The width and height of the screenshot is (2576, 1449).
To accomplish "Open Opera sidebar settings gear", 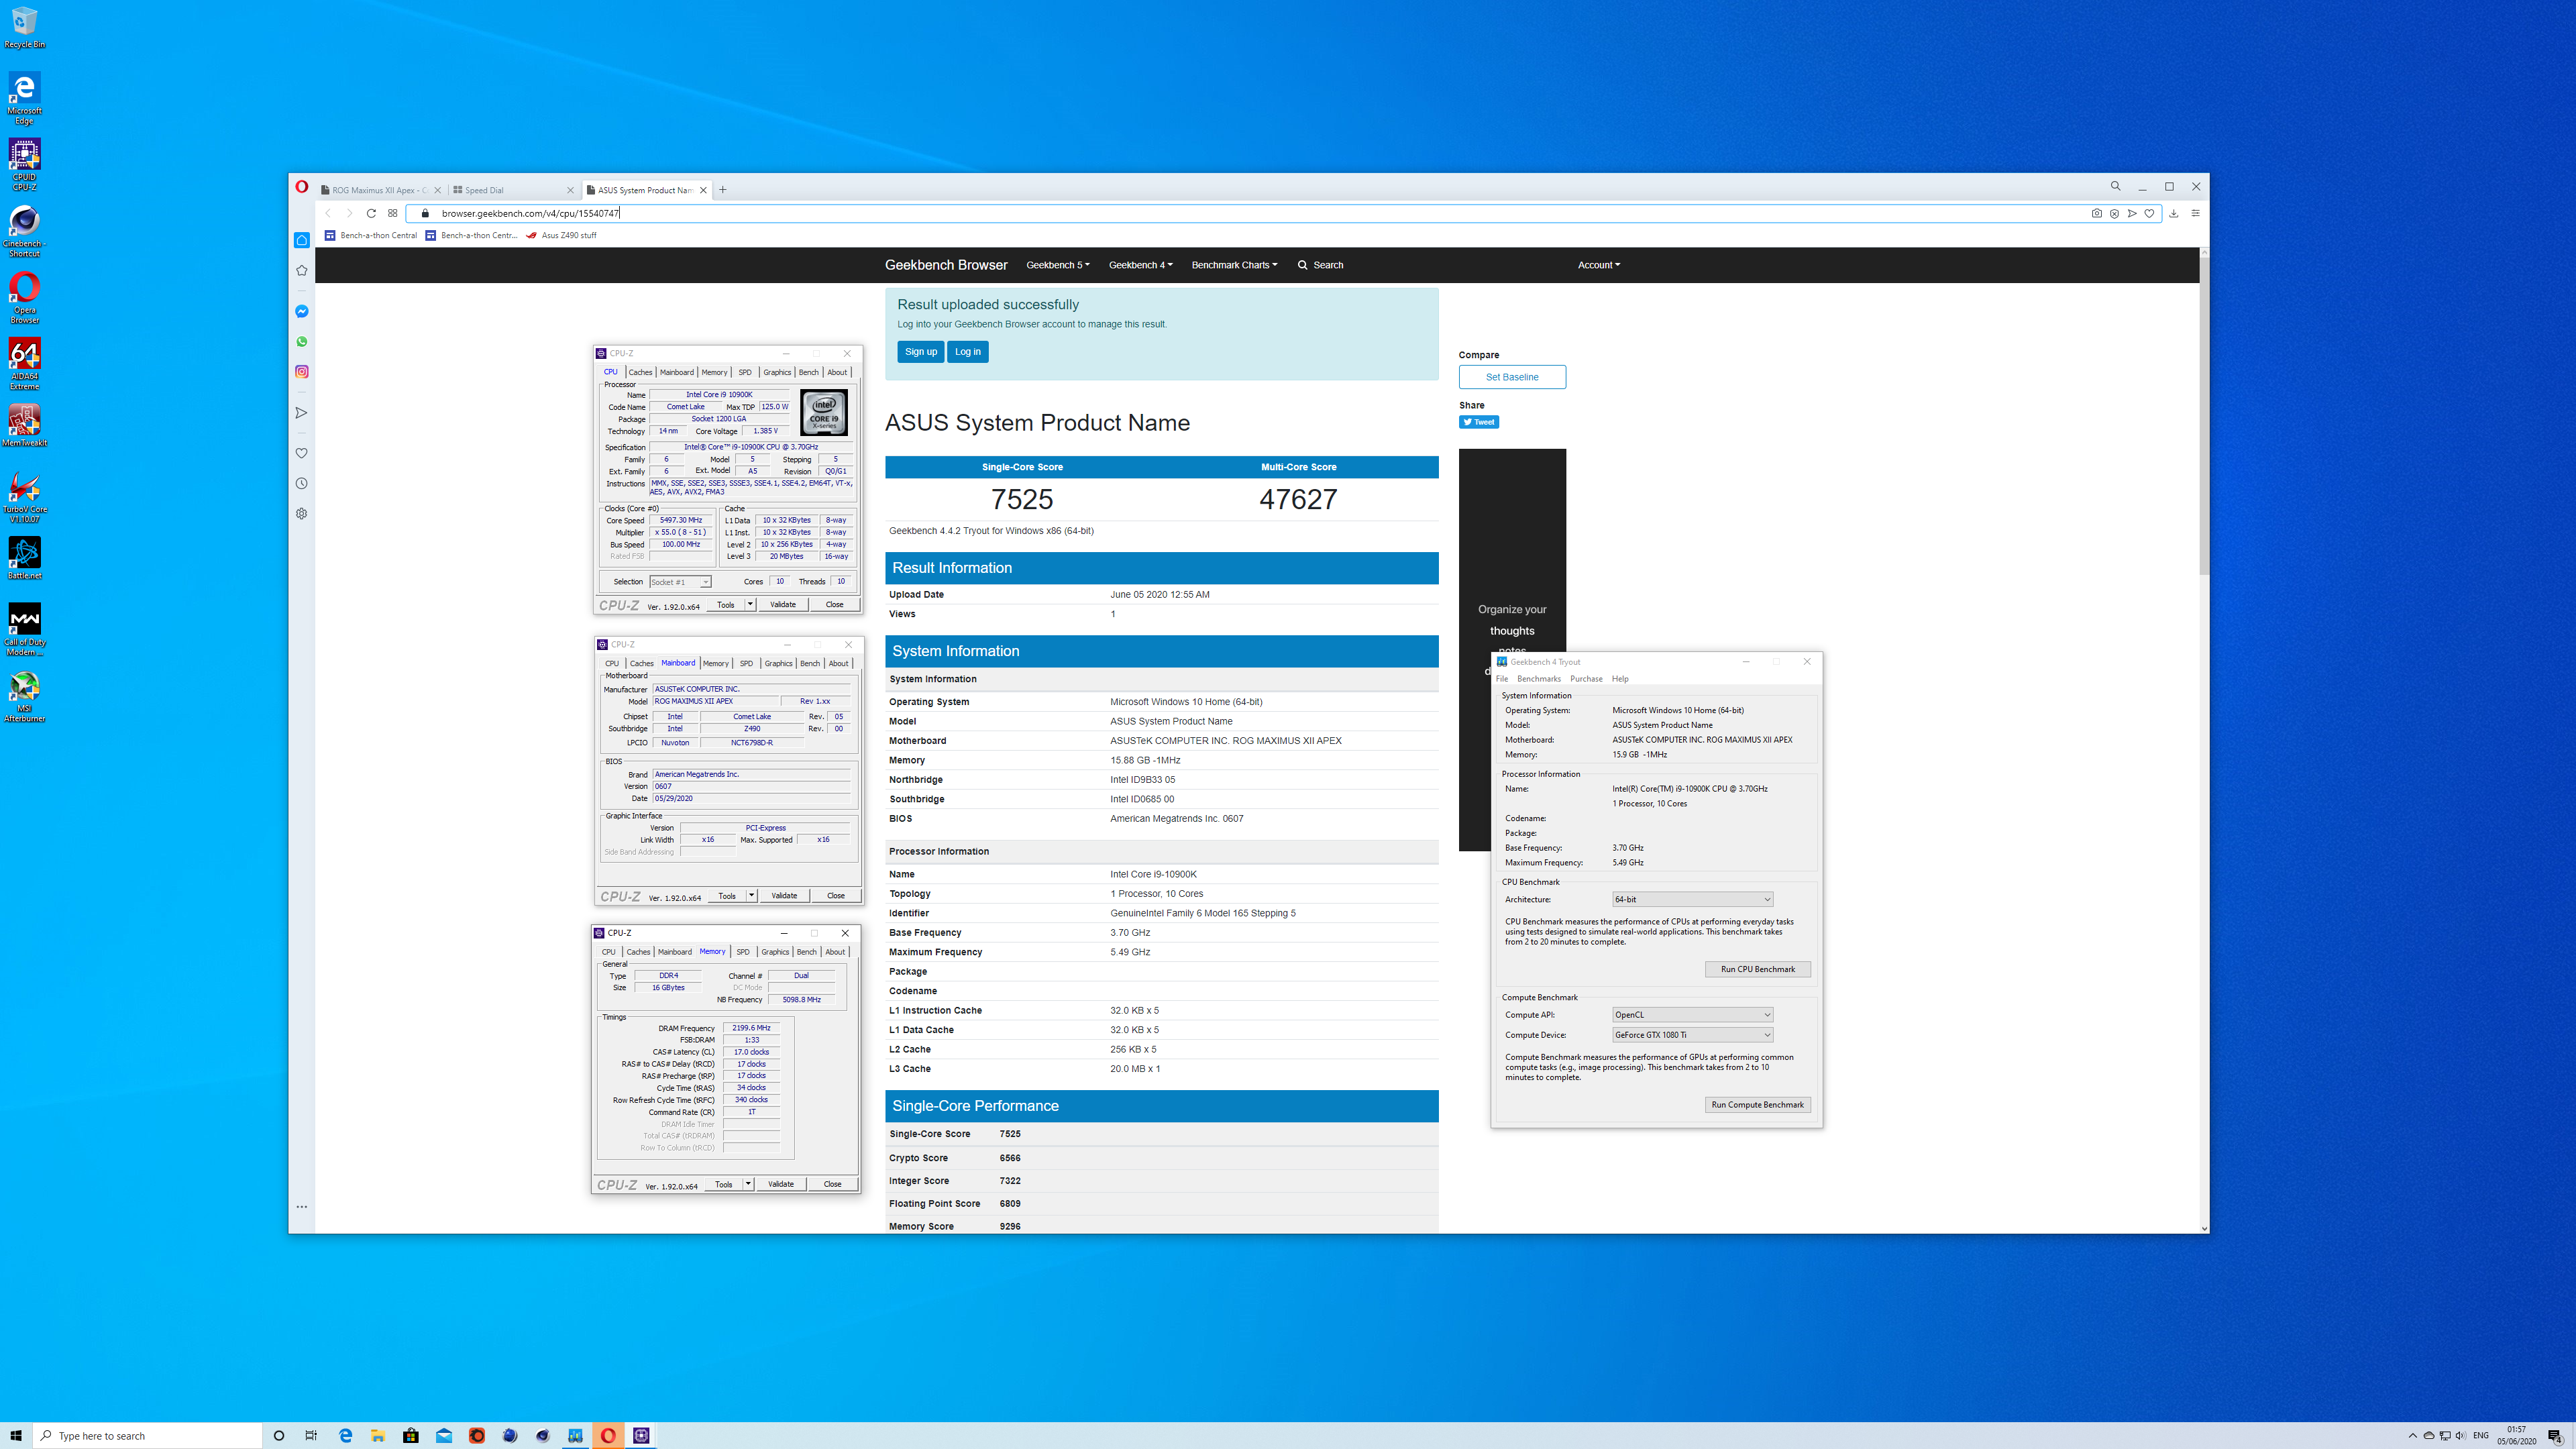I will point(302,514).
